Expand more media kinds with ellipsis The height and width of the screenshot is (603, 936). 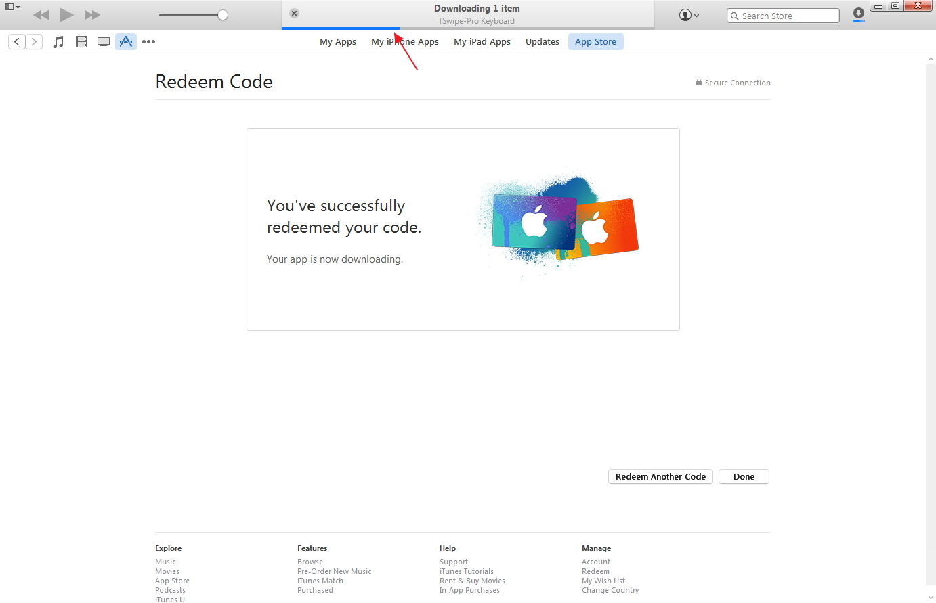148,41
